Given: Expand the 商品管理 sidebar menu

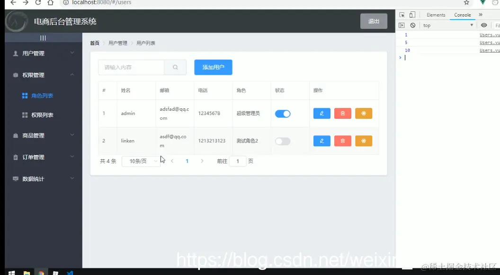Looking at the screenshot, I should pos(43,135).
